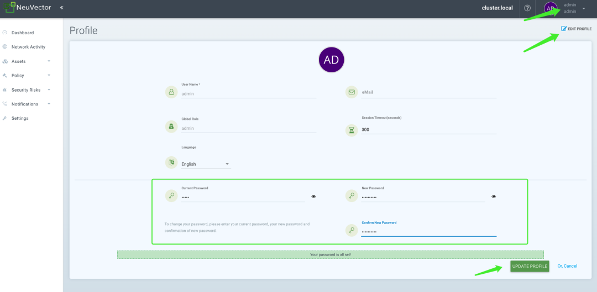Click the Notifications phone icon
597x292 pixels.
[x=5, y=104]
